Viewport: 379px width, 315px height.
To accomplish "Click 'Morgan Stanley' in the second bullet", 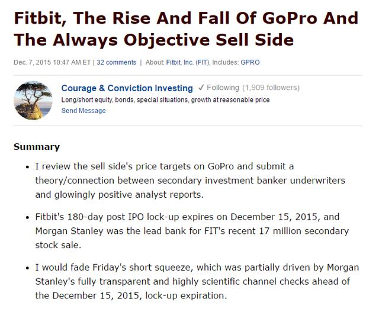I will pyautogui.click(x=69, y=231).
